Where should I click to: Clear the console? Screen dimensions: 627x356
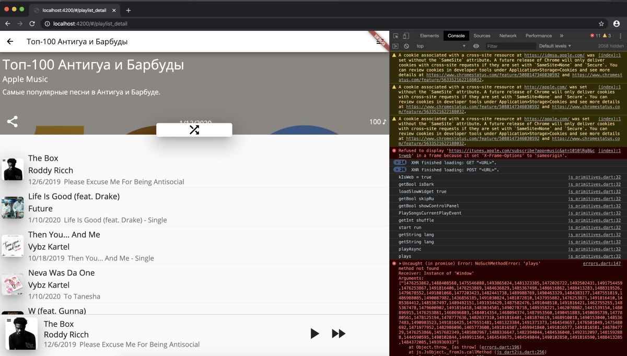(x=406, y=46)
